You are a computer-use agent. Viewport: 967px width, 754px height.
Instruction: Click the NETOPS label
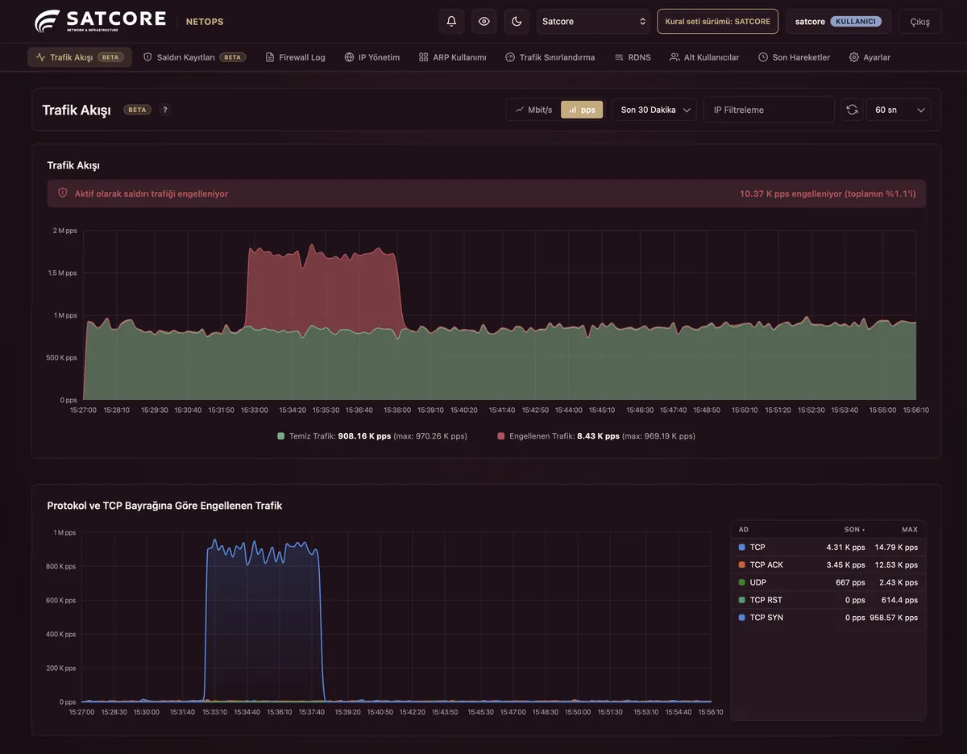pos(205,22)
